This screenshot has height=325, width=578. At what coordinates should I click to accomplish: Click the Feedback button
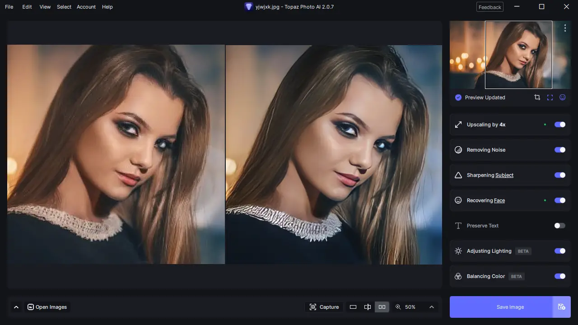(490, 7)
